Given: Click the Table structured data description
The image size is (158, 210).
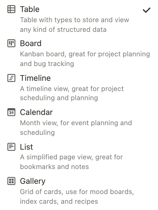Looking at the screenshot, I should point(74,25).
